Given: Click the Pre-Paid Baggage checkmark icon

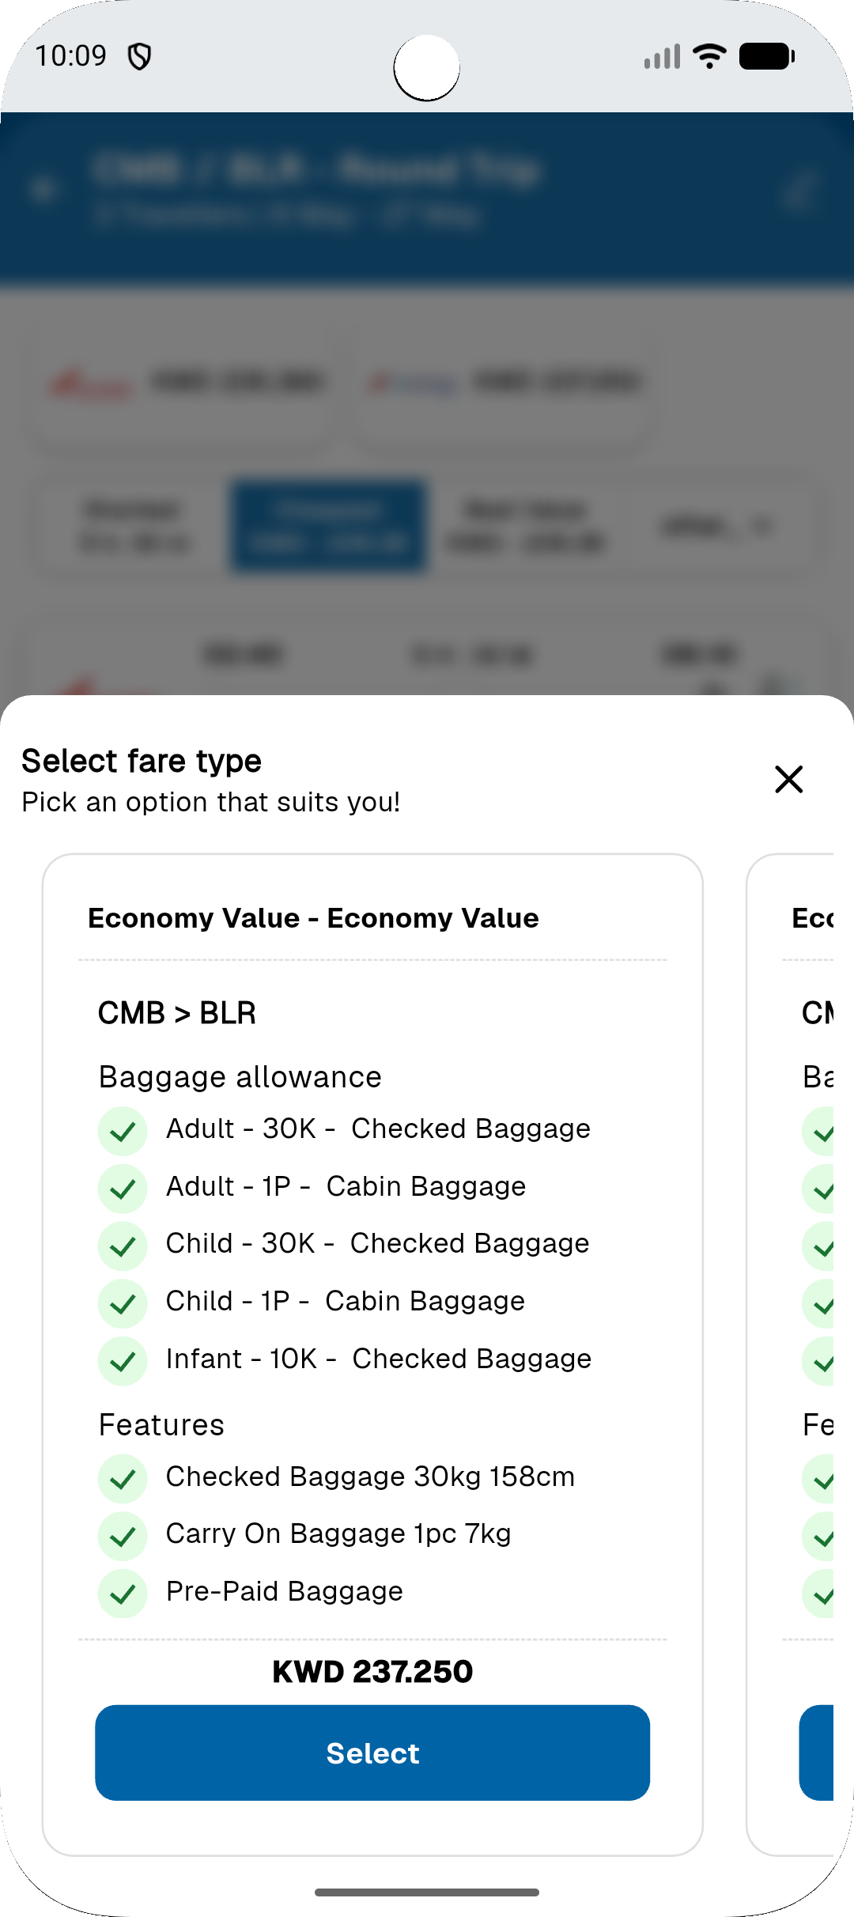Looking at the screenshot, I should 123,1594.
